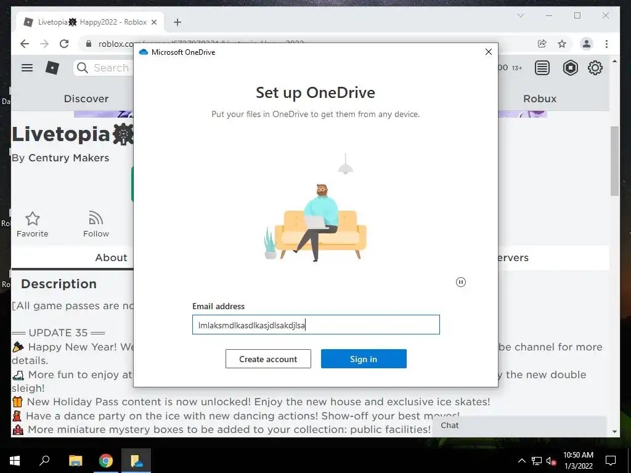Image resolution: width=631 pixels, height=473 pixels.
Task: Open the Robux tab in Roblox
Action: [x=540, y=99]
